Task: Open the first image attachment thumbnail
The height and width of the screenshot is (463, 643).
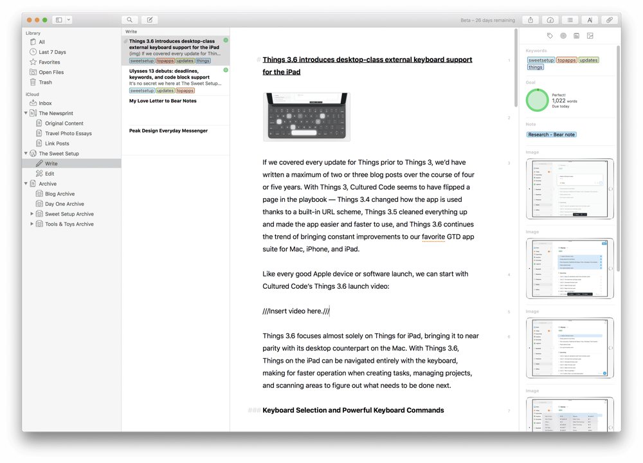Action: coord(570,188)
